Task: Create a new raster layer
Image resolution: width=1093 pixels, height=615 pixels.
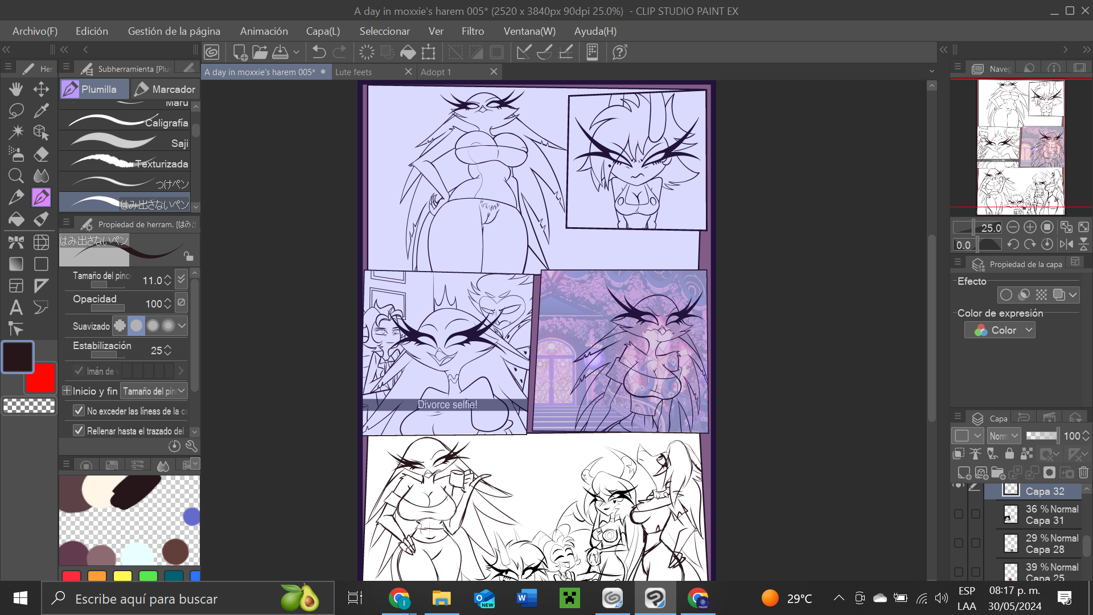Action: pyautogui.click(x=964, y=473)
